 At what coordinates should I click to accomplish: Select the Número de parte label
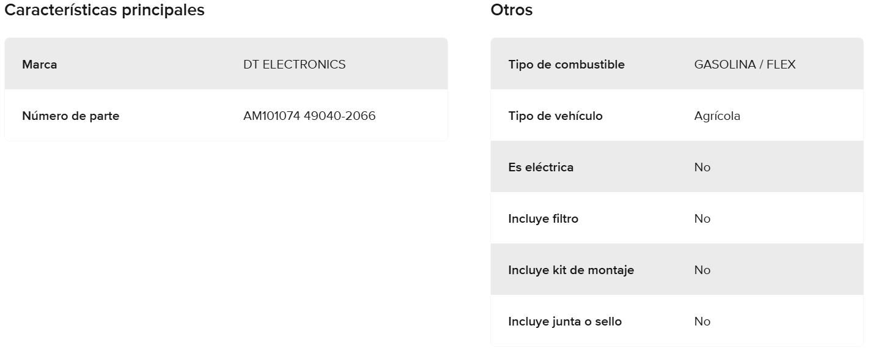click(x=70, y=116)
